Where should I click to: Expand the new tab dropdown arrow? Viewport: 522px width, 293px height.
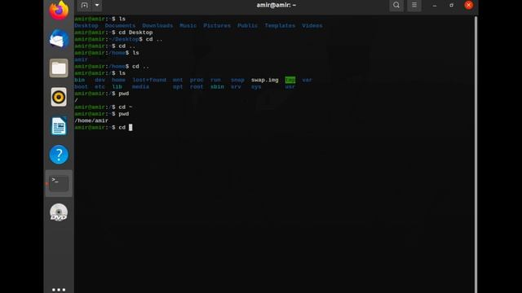click(x=97, y=6)
